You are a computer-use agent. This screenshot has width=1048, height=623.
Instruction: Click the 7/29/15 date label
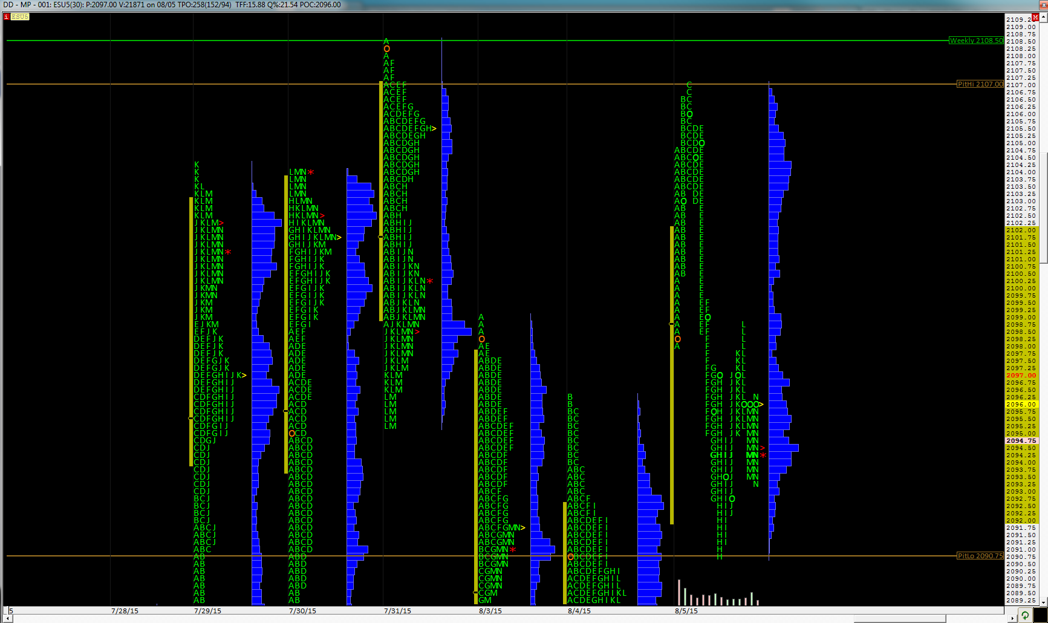pyautogui.click(x=207, y=611)
